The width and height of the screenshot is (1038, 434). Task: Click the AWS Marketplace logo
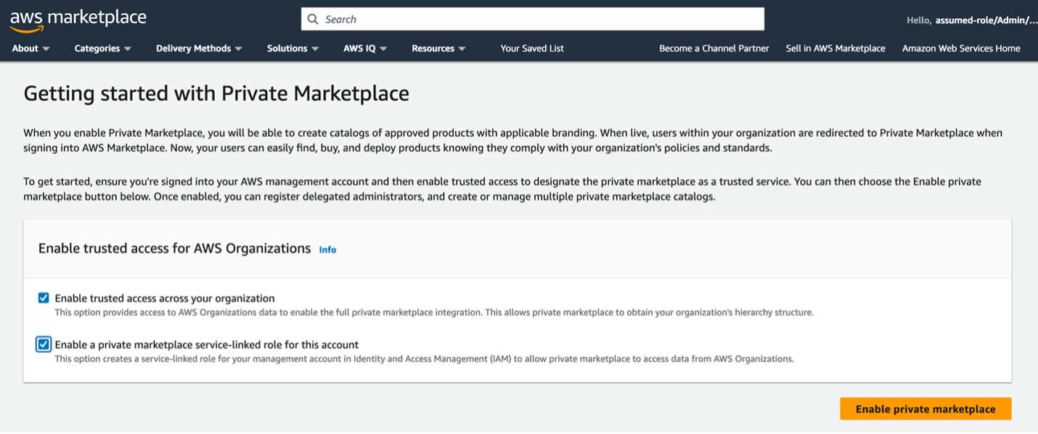(x=78, y=19)
